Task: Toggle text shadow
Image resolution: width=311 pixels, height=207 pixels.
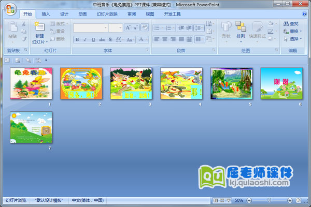Action: [110, 40]
